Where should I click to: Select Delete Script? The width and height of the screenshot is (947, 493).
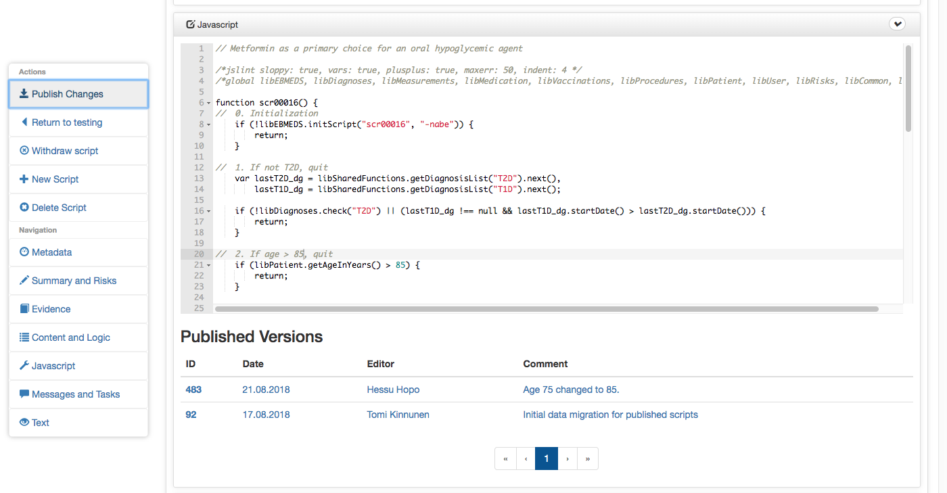[x=78, y=208]
